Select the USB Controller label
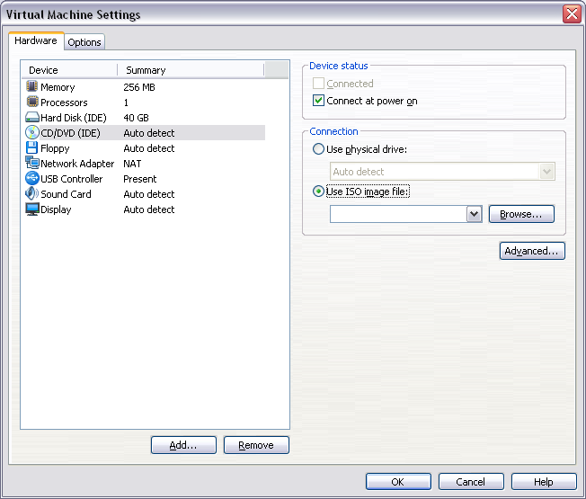The width and height of the screenshot is (586, 499). (71, 179)
